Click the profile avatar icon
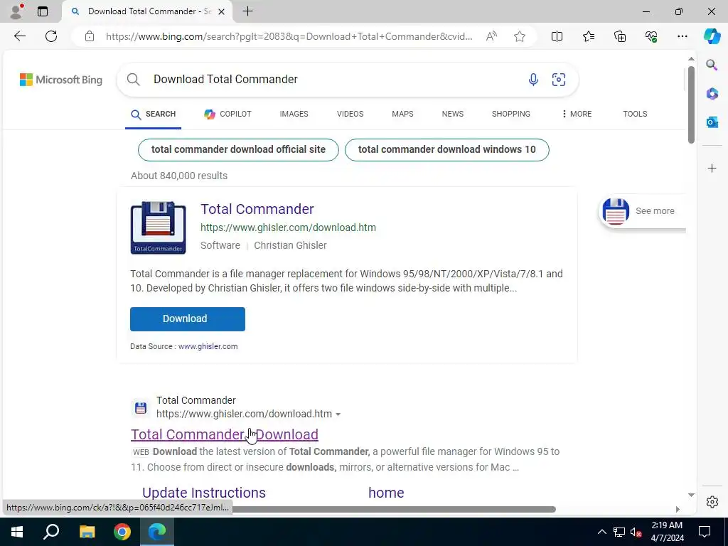728x546 pixels. tap(16, 11)
